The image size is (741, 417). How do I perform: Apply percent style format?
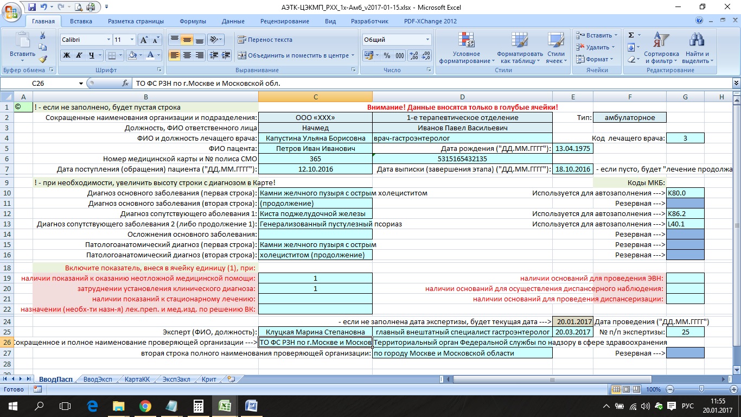tap(387, 55)
